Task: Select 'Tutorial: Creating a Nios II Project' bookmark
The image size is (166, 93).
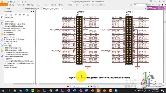Action: pyautogui.click(x=17, y=55)
